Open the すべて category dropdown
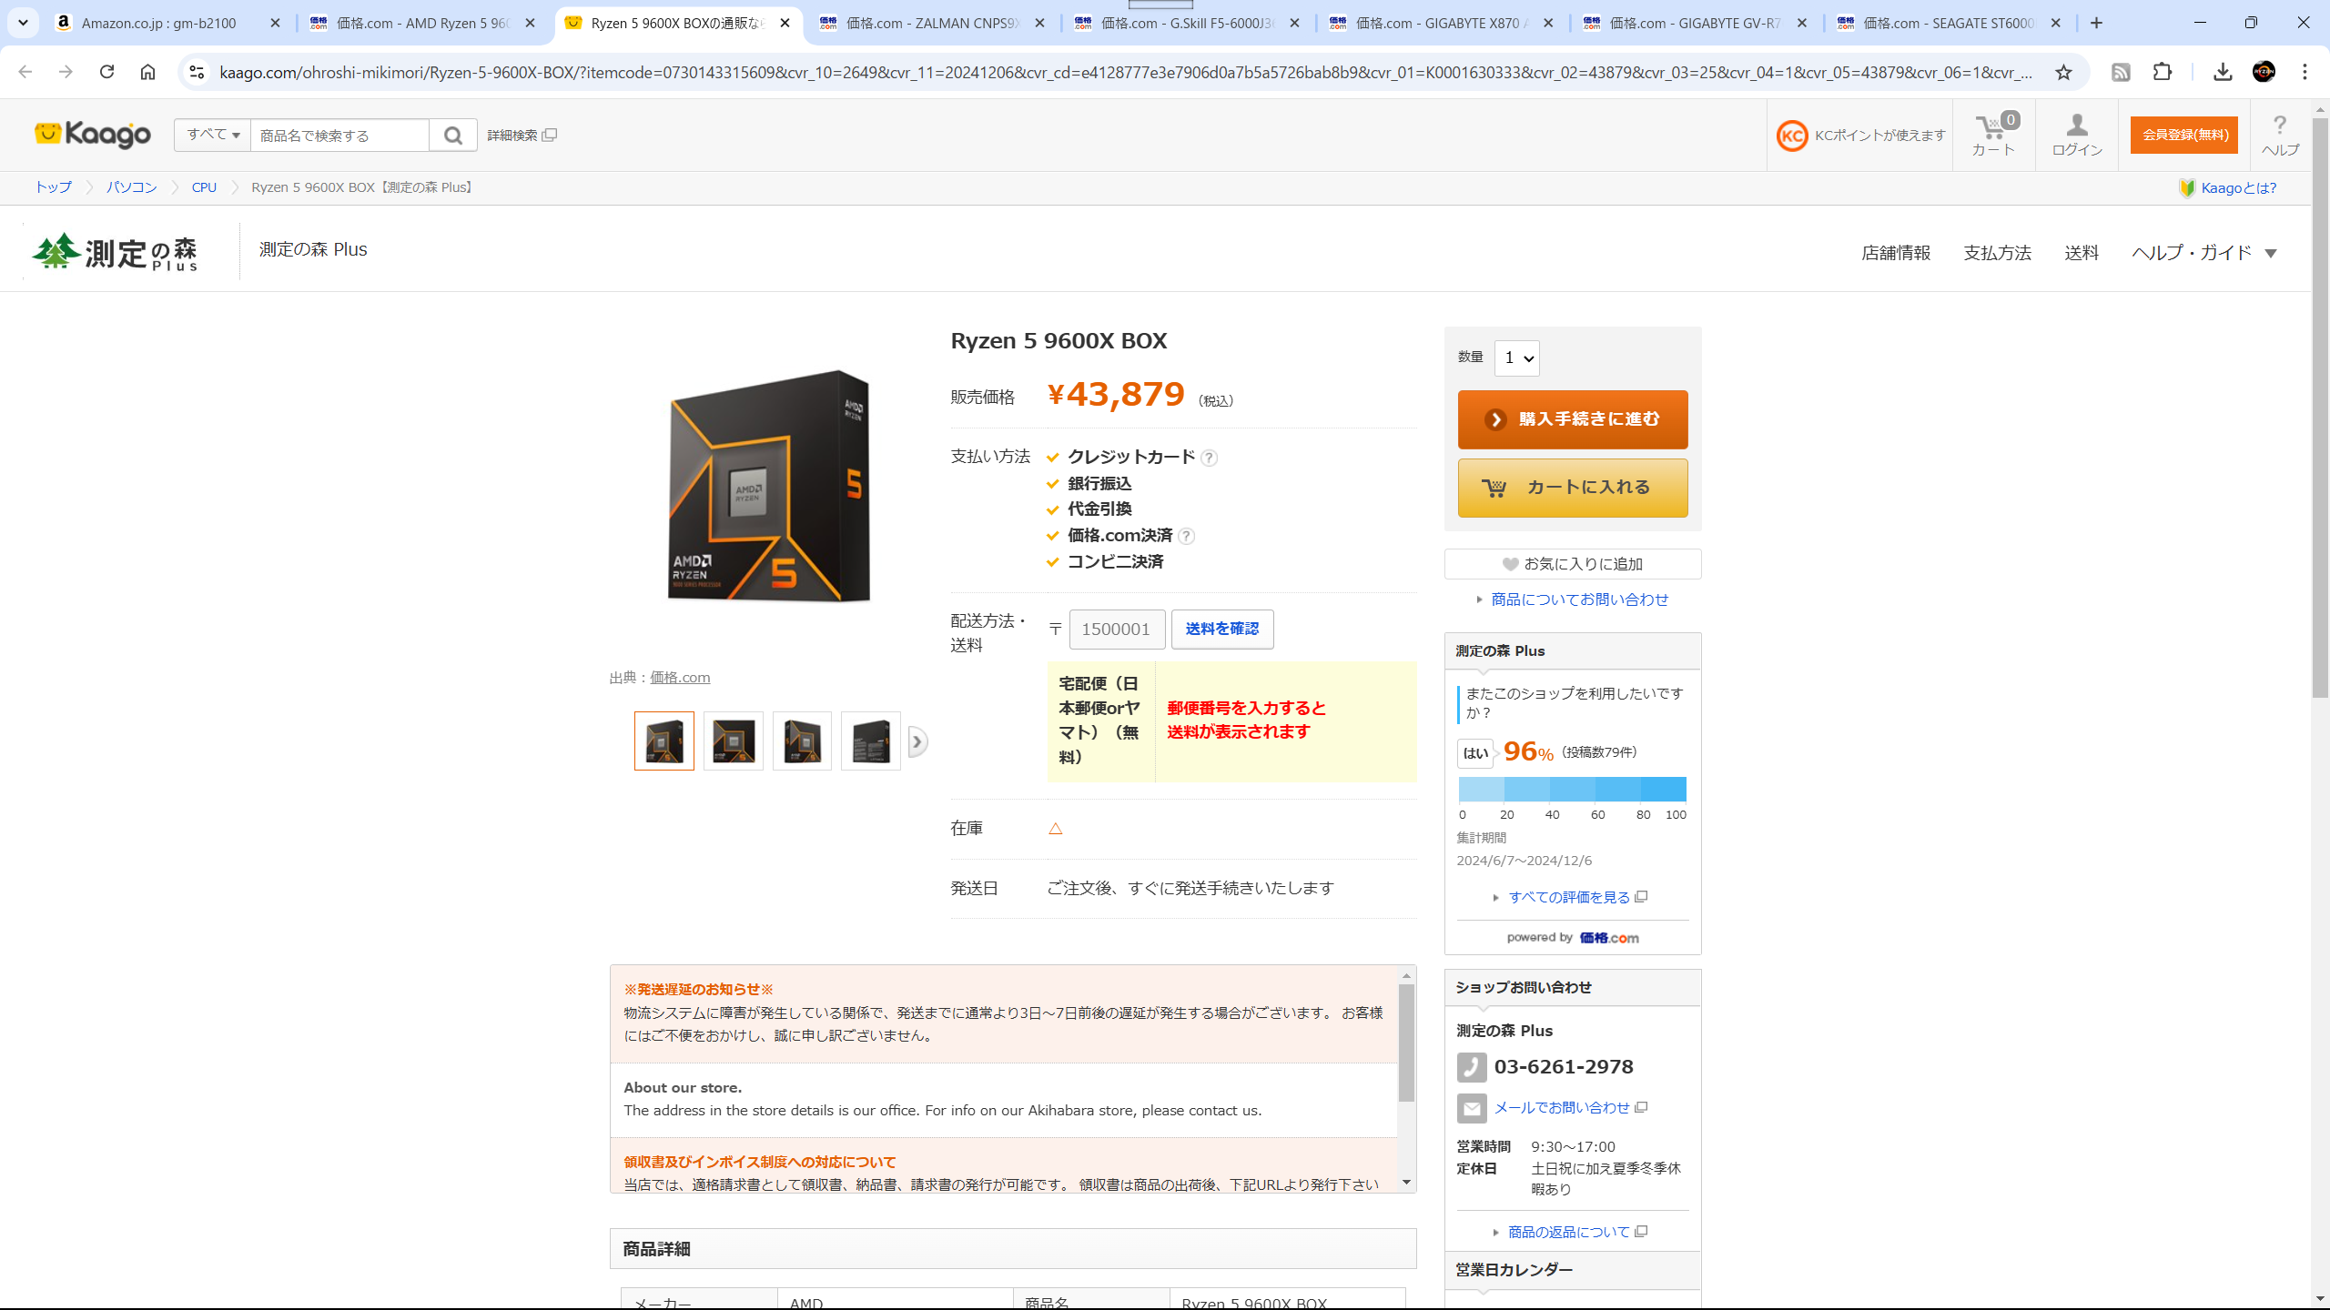2330x1310 pixels. click(213, 135)
